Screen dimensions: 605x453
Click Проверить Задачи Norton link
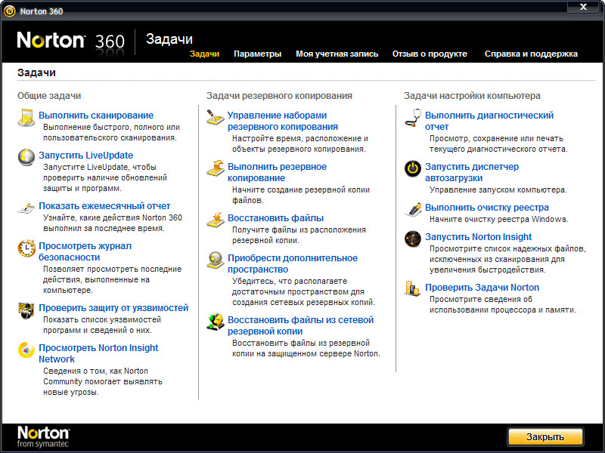[x=482, y=288]
